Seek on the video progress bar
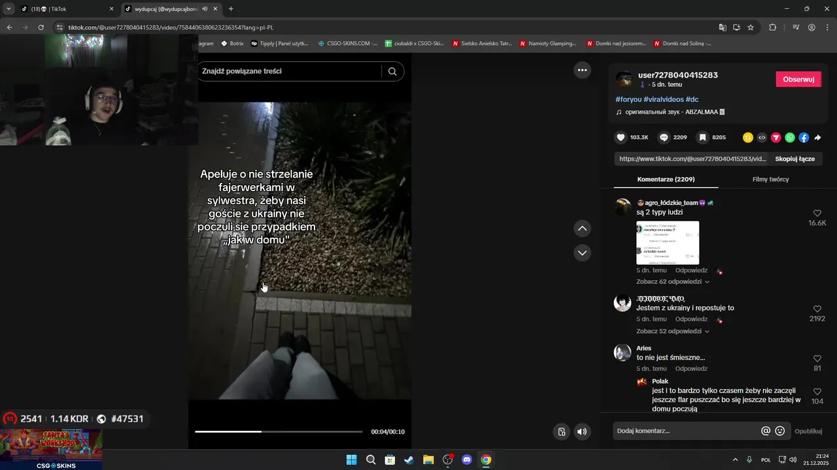The width and height of the screenshot is (837, 470). point(279,431)
